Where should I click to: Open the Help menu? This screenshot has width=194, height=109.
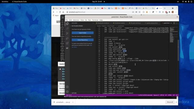[101, 20]
